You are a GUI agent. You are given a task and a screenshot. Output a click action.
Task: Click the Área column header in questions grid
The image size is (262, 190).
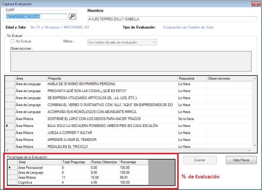(31, 78)
